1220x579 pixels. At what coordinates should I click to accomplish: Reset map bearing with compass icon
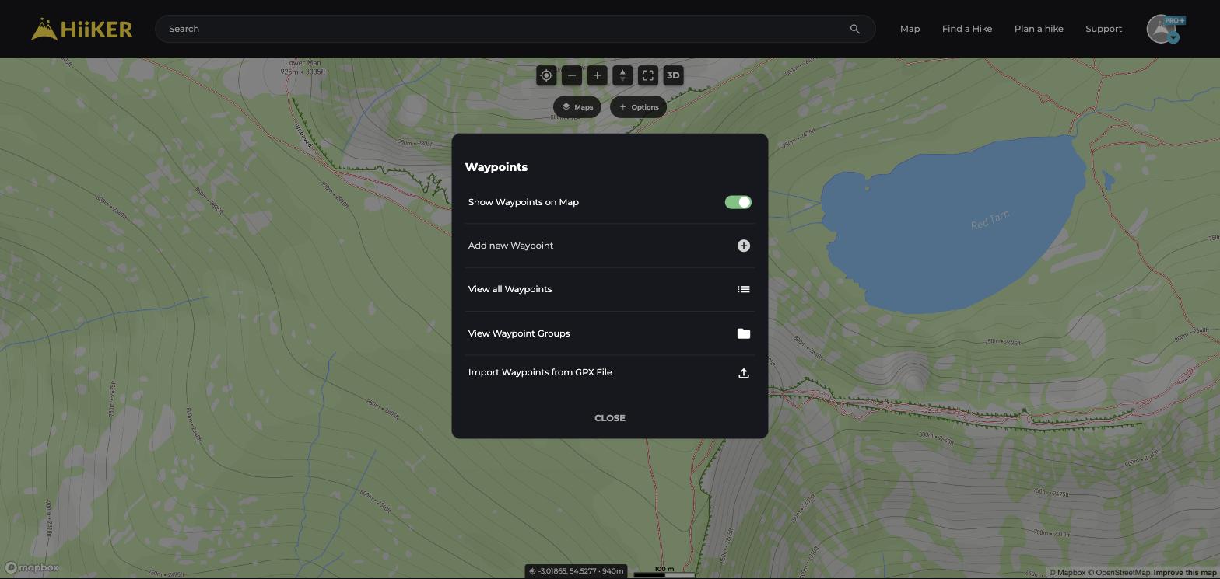pyautogui.click(x=622, y=75)
